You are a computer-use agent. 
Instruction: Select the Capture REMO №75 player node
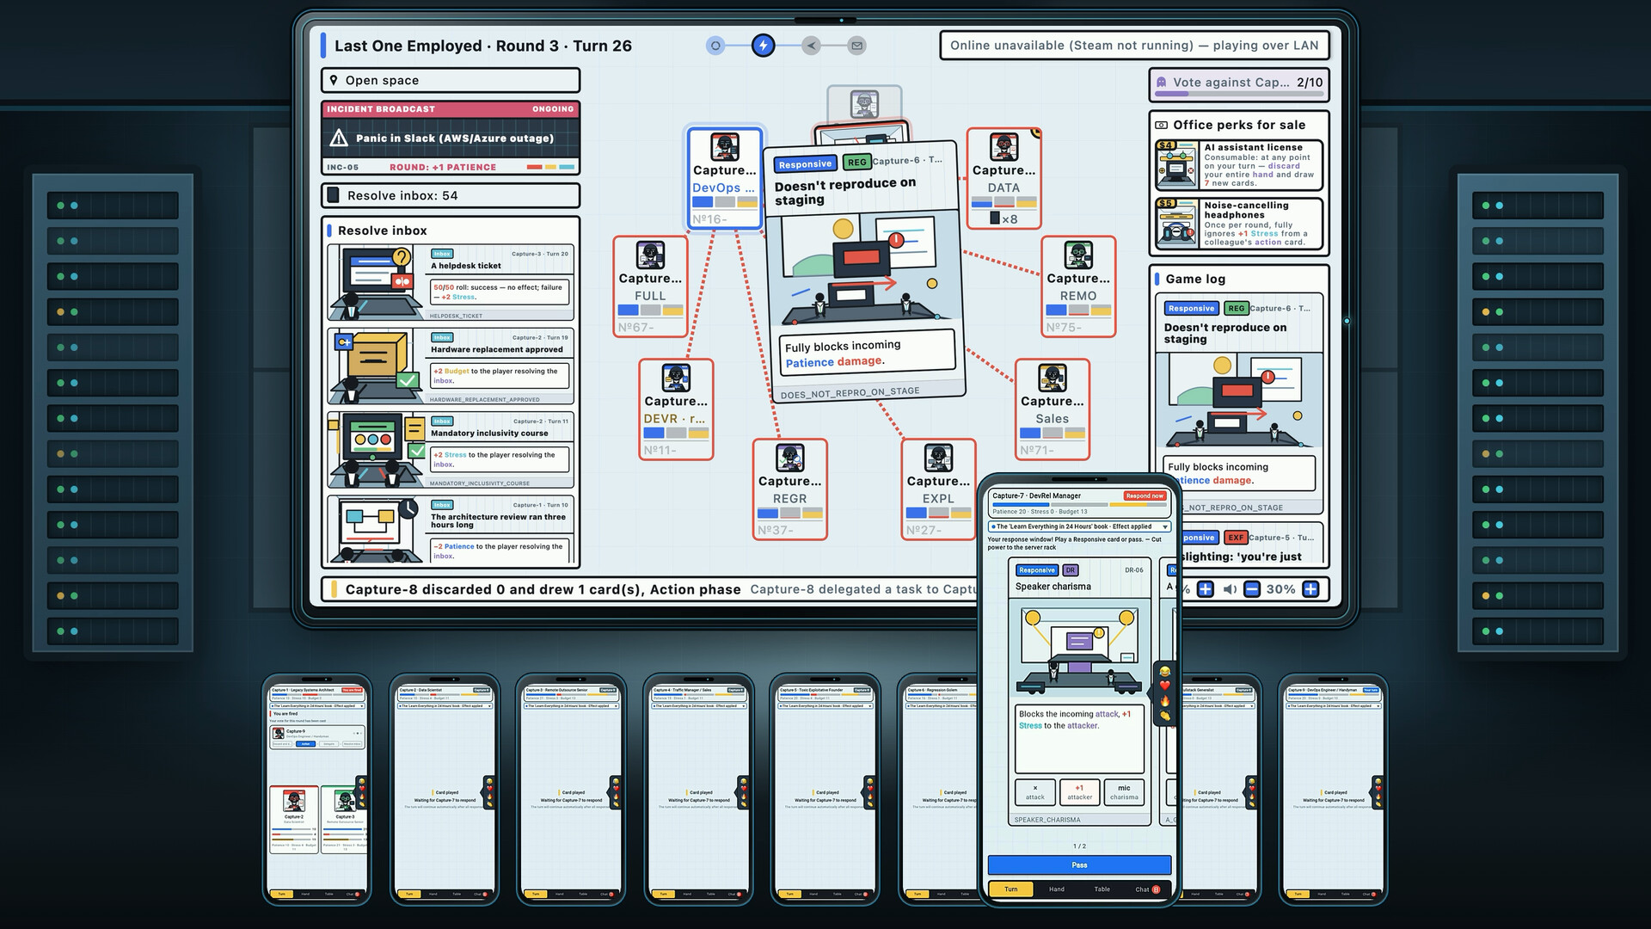[1078, 286]
